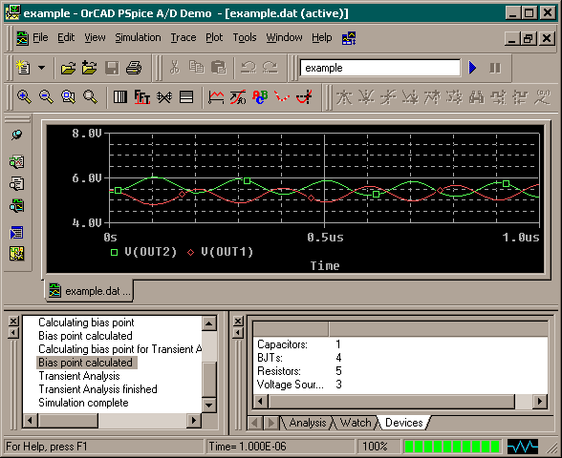Open the Edit menu

66,37
